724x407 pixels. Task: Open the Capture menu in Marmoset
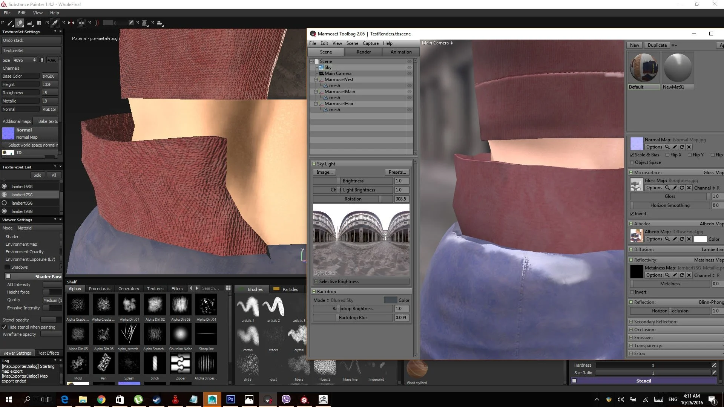370,43
